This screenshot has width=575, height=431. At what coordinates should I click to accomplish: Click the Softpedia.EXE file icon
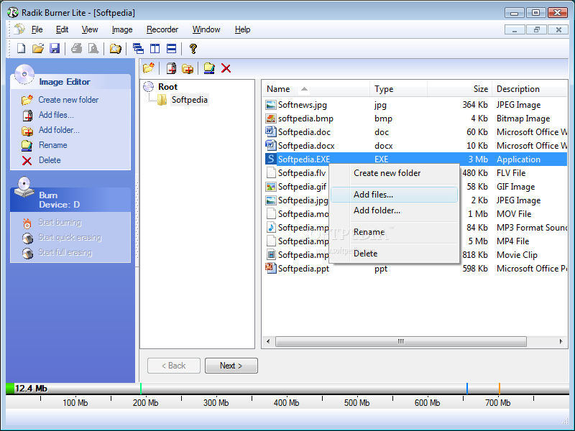(271, 159)
